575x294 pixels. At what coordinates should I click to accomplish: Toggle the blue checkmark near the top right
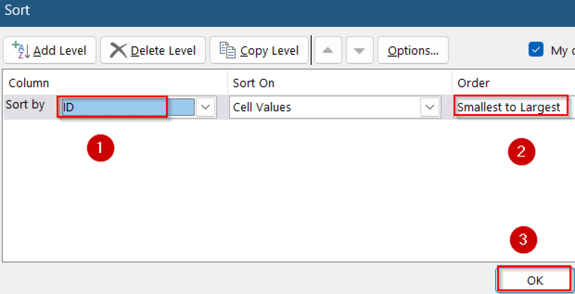click(x=536, y=49)
